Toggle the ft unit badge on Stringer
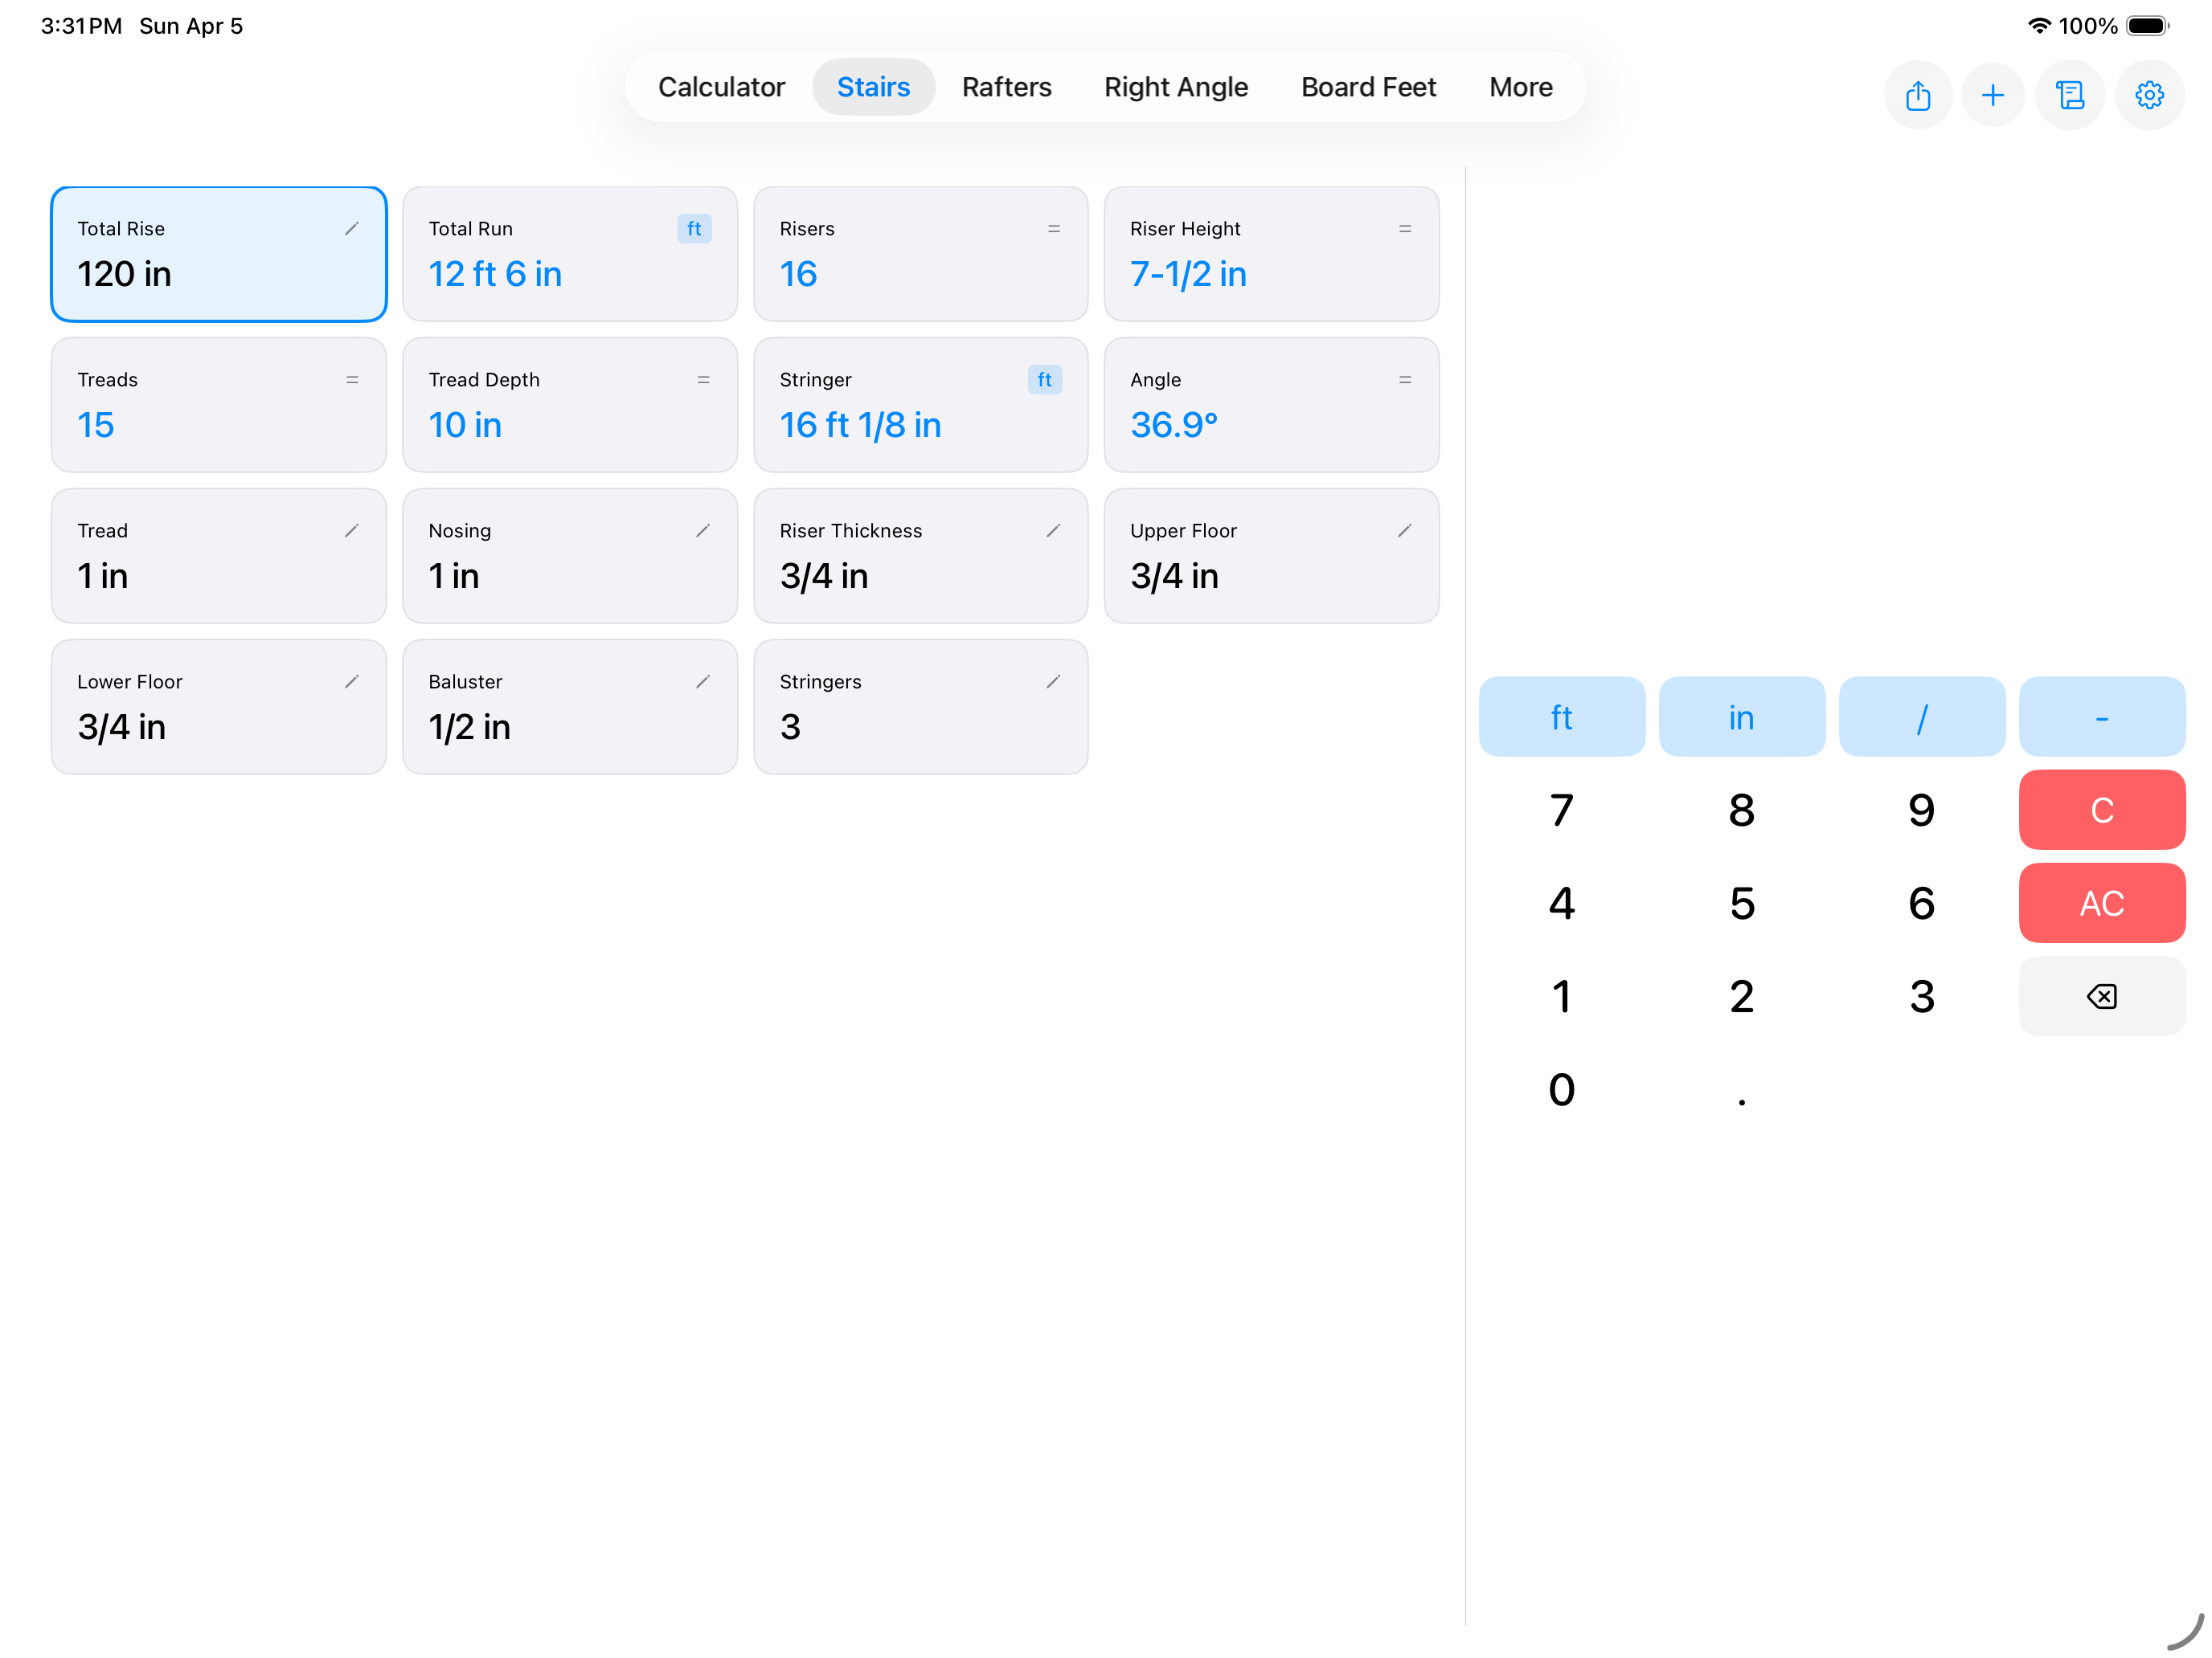2212x1658 pixels. pos(1044,380)
